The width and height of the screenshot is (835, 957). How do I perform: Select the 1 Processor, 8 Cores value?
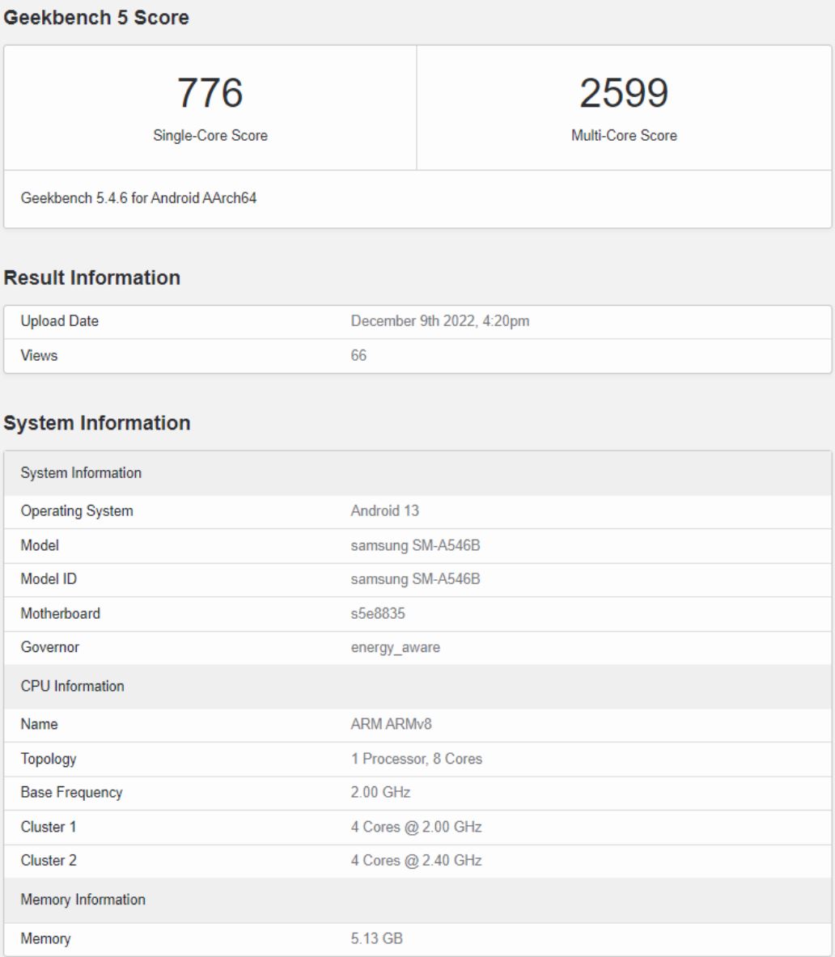click(x=416, y=759)
